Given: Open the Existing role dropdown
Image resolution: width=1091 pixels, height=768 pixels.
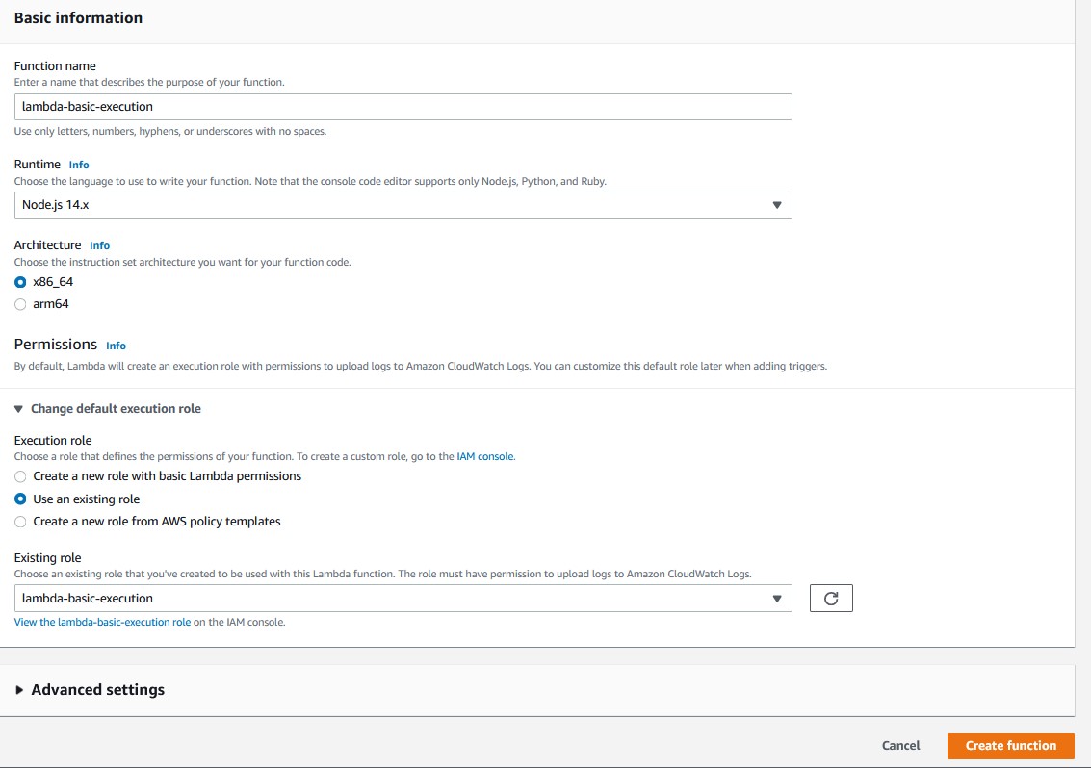Looking at the screenshot, I should pos(403,599).
